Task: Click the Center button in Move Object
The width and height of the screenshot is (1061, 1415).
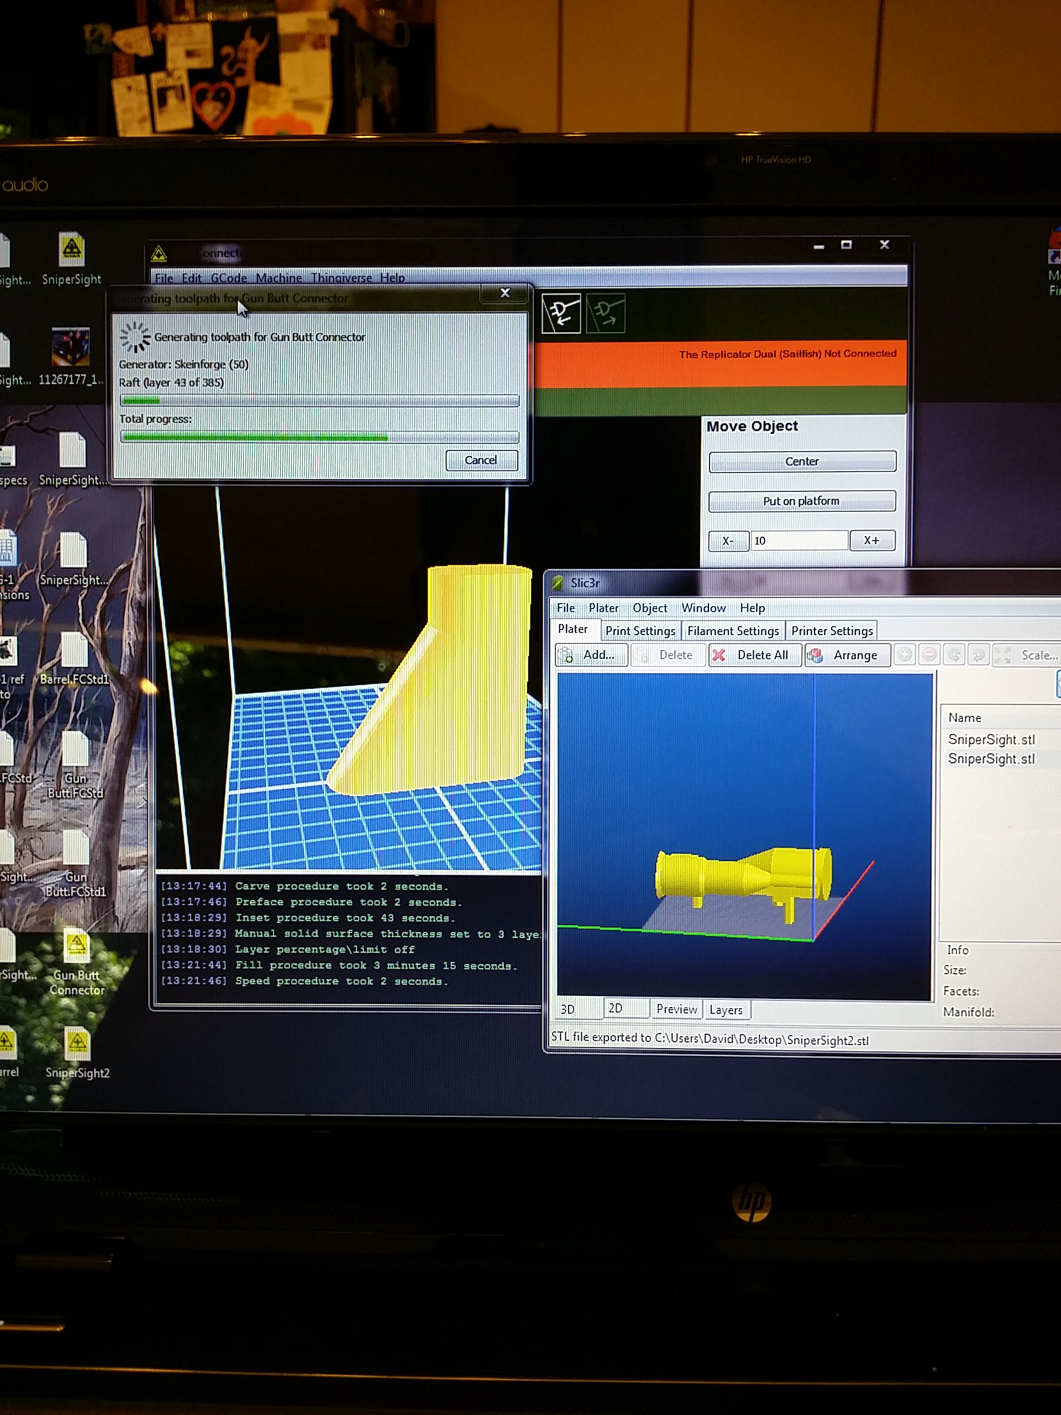Action: point(802,461)
